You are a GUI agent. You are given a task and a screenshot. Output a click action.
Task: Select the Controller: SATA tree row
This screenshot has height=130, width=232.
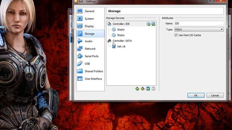click(131, 41)
